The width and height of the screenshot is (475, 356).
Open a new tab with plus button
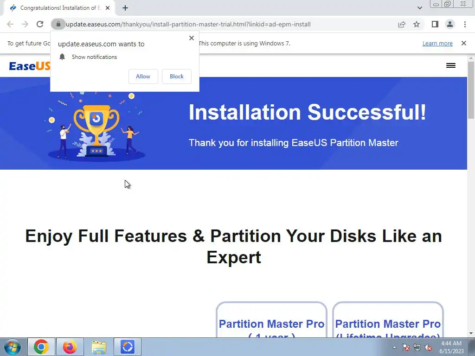click(x=125, y=8)
